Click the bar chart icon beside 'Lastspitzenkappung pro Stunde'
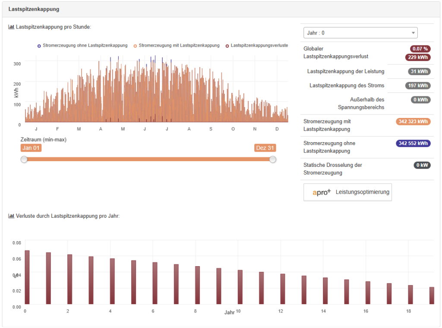 point(11,27)
